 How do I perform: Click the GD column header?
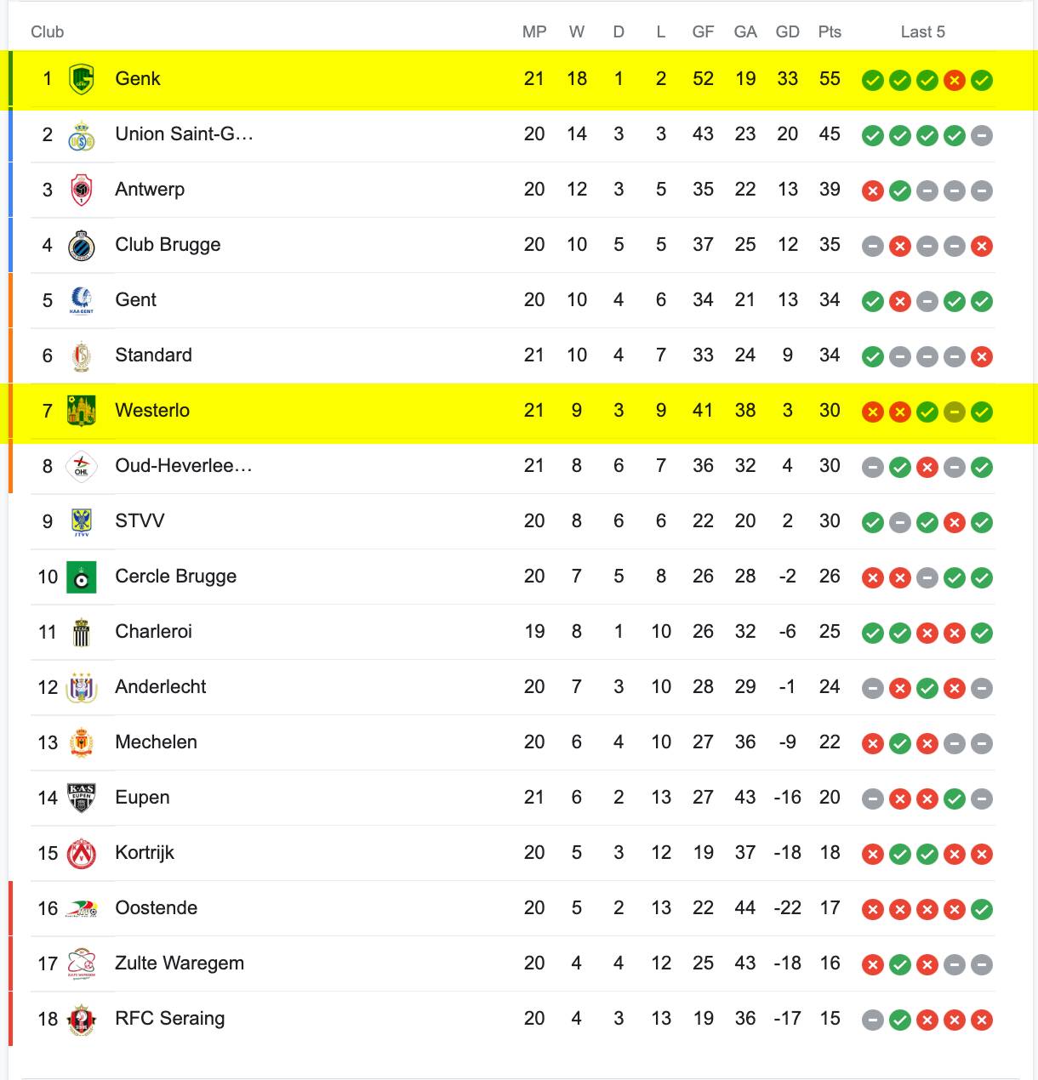pos(788,31)
